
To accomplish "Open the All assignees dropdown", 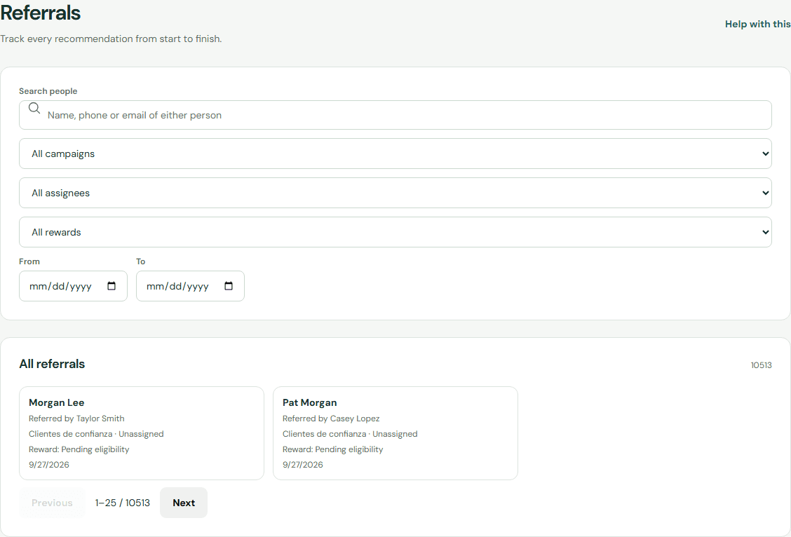I will click(x=395, y=193).
